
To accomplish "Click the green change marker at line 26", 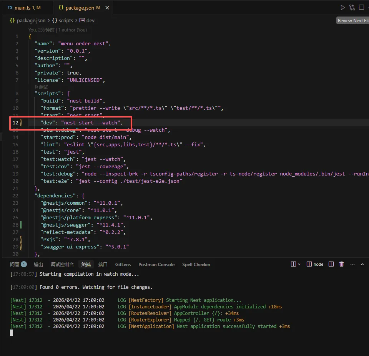I will pyautogui.click(x=21, y=225).
